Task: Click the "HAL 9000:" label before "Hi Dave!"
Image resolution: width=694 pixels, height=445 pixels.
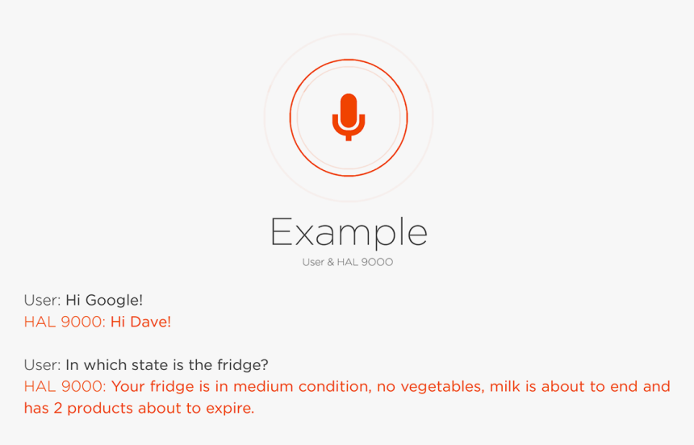Action: (x=65, y=322)
